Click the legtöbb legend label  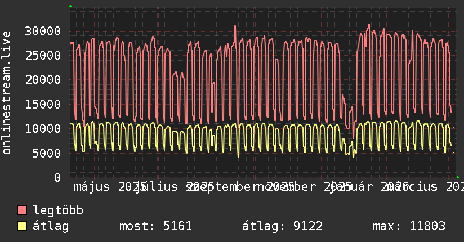58,210
